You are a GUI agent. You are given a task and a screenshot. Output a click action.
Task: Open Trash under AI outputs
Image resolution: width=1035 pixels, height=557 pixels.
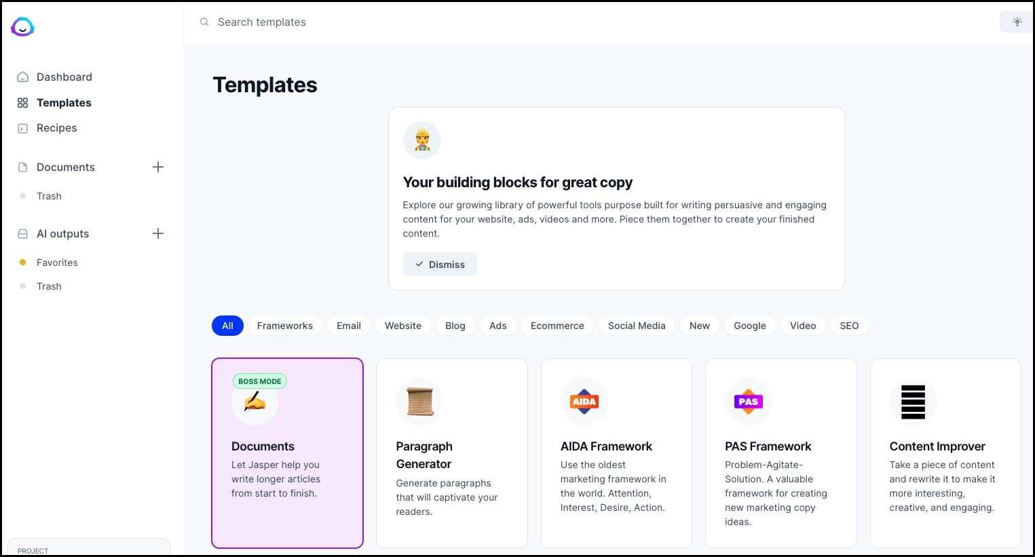[49, 286]
